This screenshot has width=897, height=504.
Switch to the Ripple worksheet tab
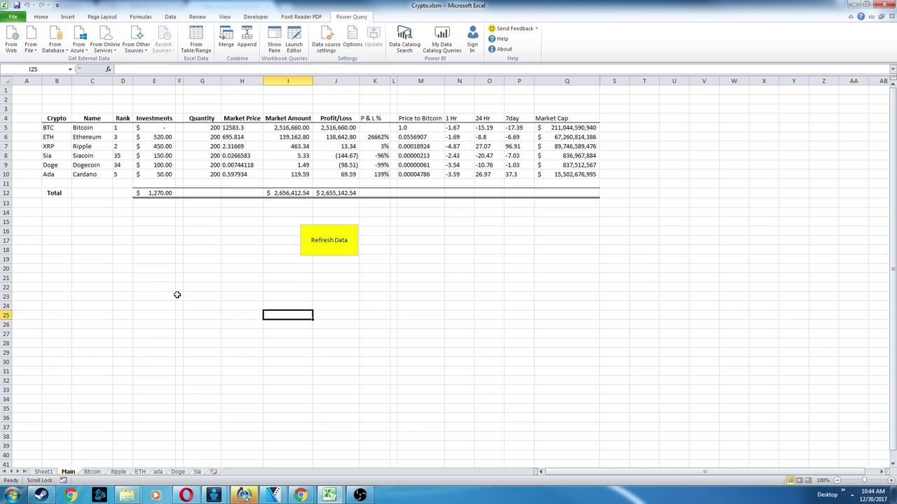(x=118, y=472)
